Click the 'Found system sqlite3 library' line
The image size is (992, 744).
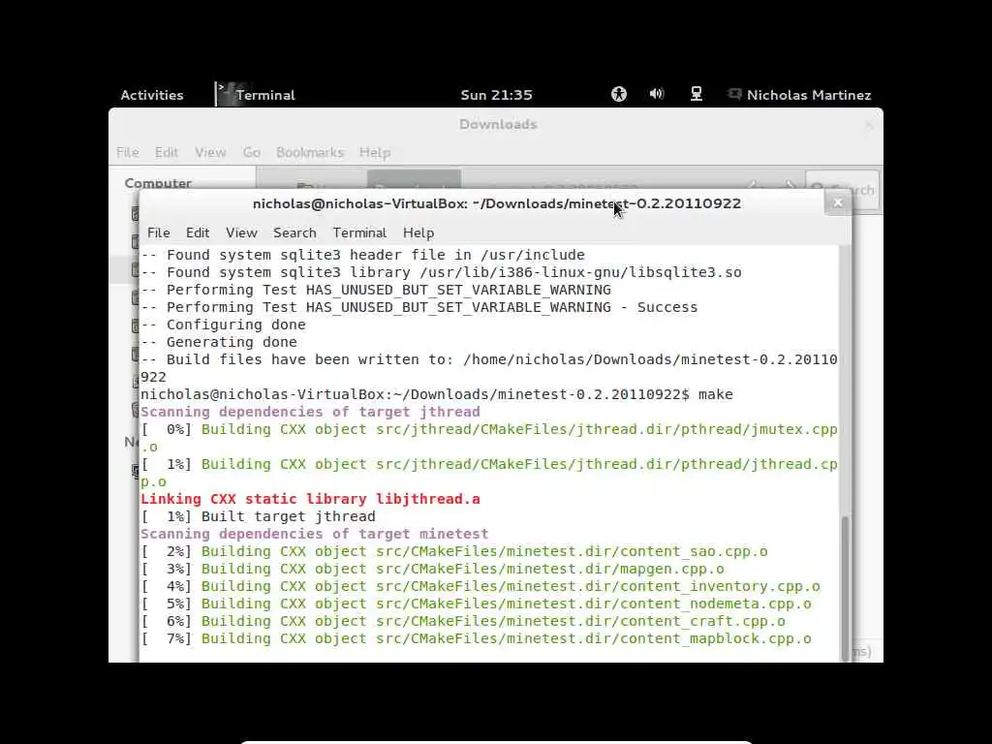click(x=441, y=272)
